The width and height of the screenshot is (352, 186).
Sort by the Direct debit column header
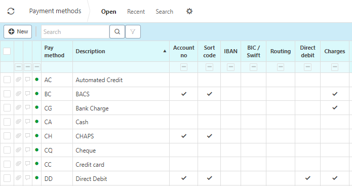(307, 52)
